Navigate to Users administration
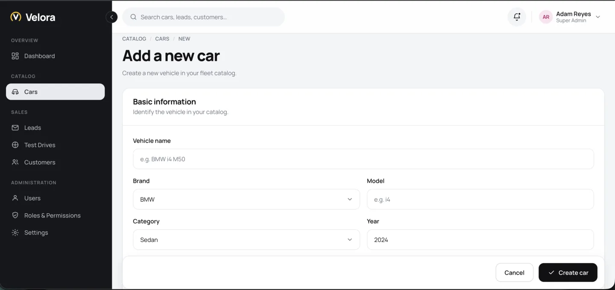Viewport: 615px width, 290px height. tap(56, 198)
